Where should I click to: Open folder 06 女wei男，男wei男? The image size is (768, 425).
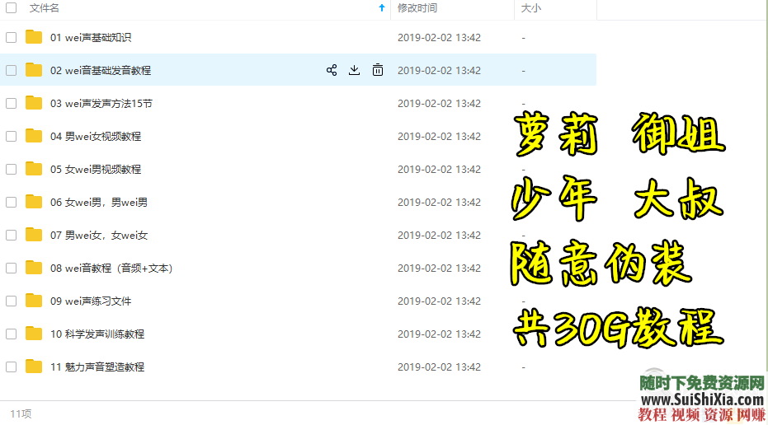(99, 203)
